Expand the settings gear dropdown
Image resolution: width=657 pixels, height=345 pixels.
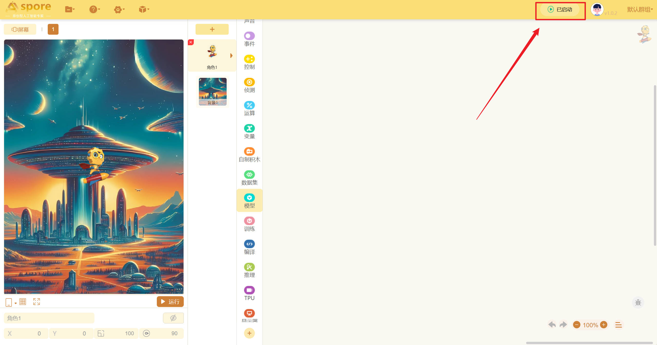pyautogui.click(x=119, y=10)
